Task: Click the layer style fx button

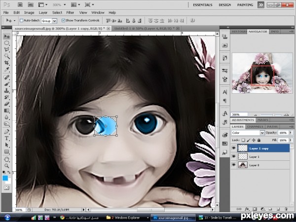Action: 247,209
